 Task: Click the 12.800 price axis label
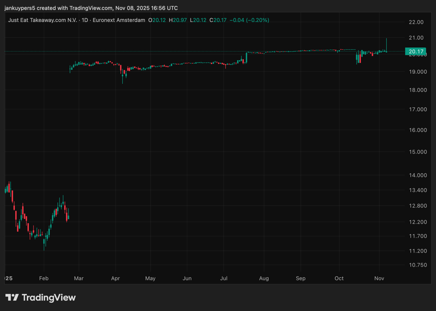coord(418,206)
